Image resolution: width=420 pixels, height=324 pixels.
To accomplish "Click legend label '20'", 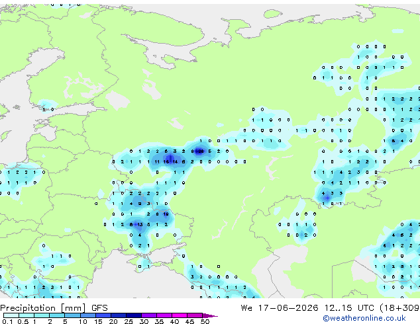I will click(113, 321).
